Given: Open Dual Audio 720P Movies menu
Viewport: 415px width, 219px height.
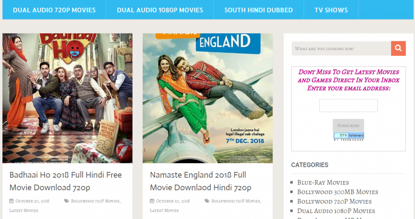Looking at the screenshot, I should tap(54, 10).
